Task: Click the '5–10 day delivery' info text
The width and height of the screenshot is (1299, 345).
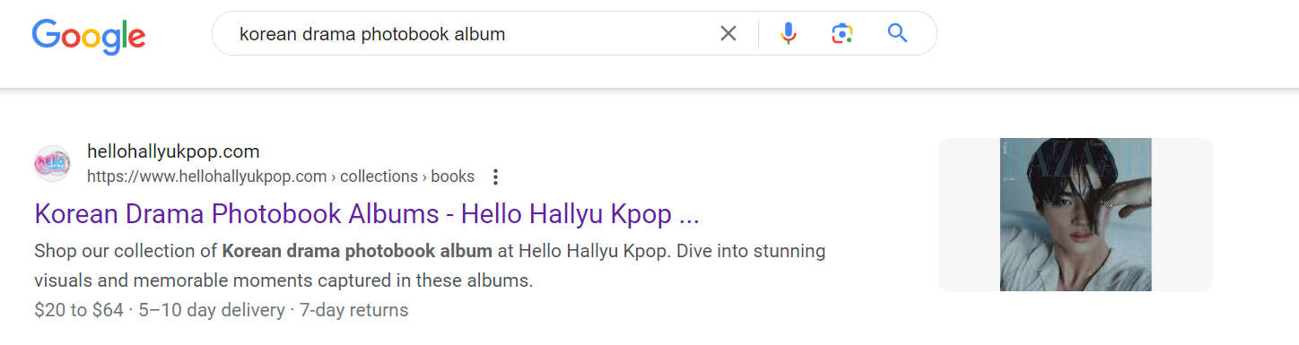Action: [x=211, y=310]
